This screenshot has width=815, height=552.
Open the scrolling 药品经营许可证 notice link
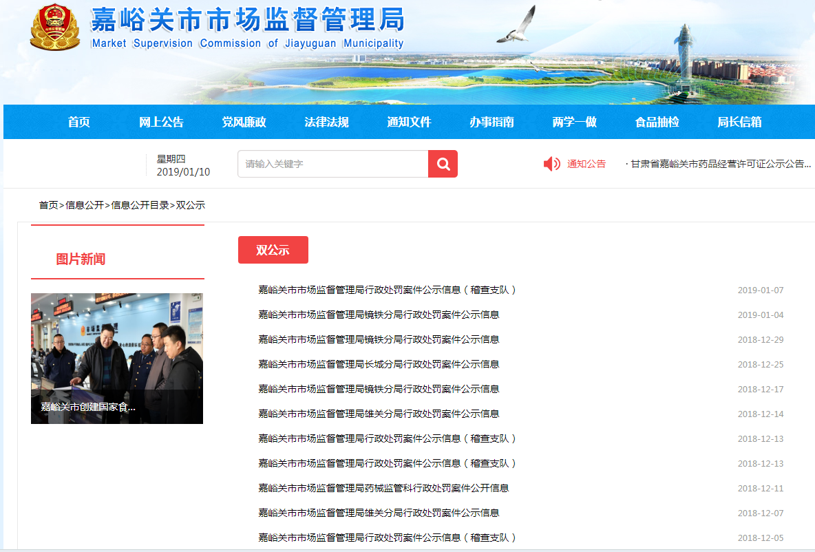tap(721, 164)
